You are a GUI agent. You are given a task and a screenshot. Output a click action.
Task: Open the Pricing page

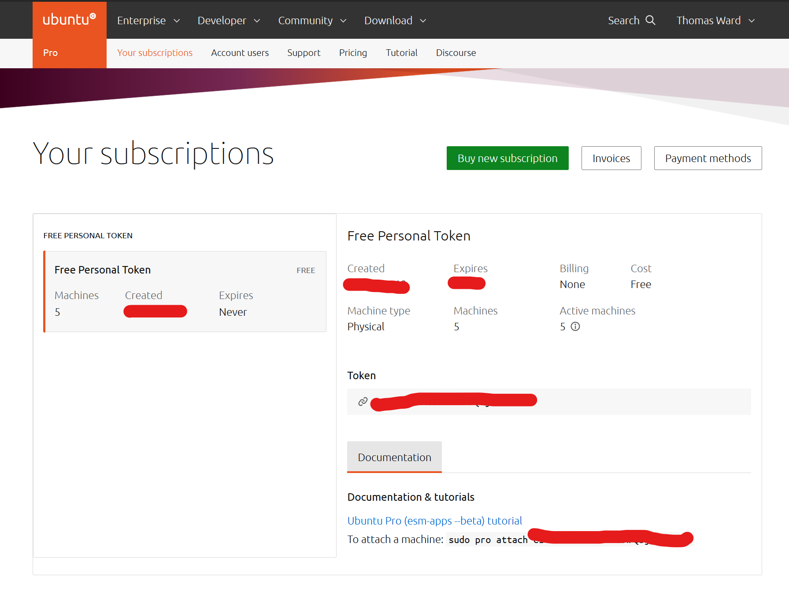[352, 53]
